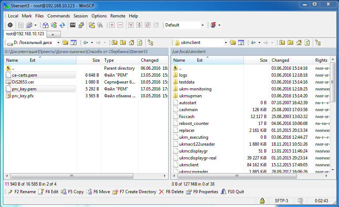Click the local panel Filter icon
Screen dimensions: 339x207
[x=74, y=42]
